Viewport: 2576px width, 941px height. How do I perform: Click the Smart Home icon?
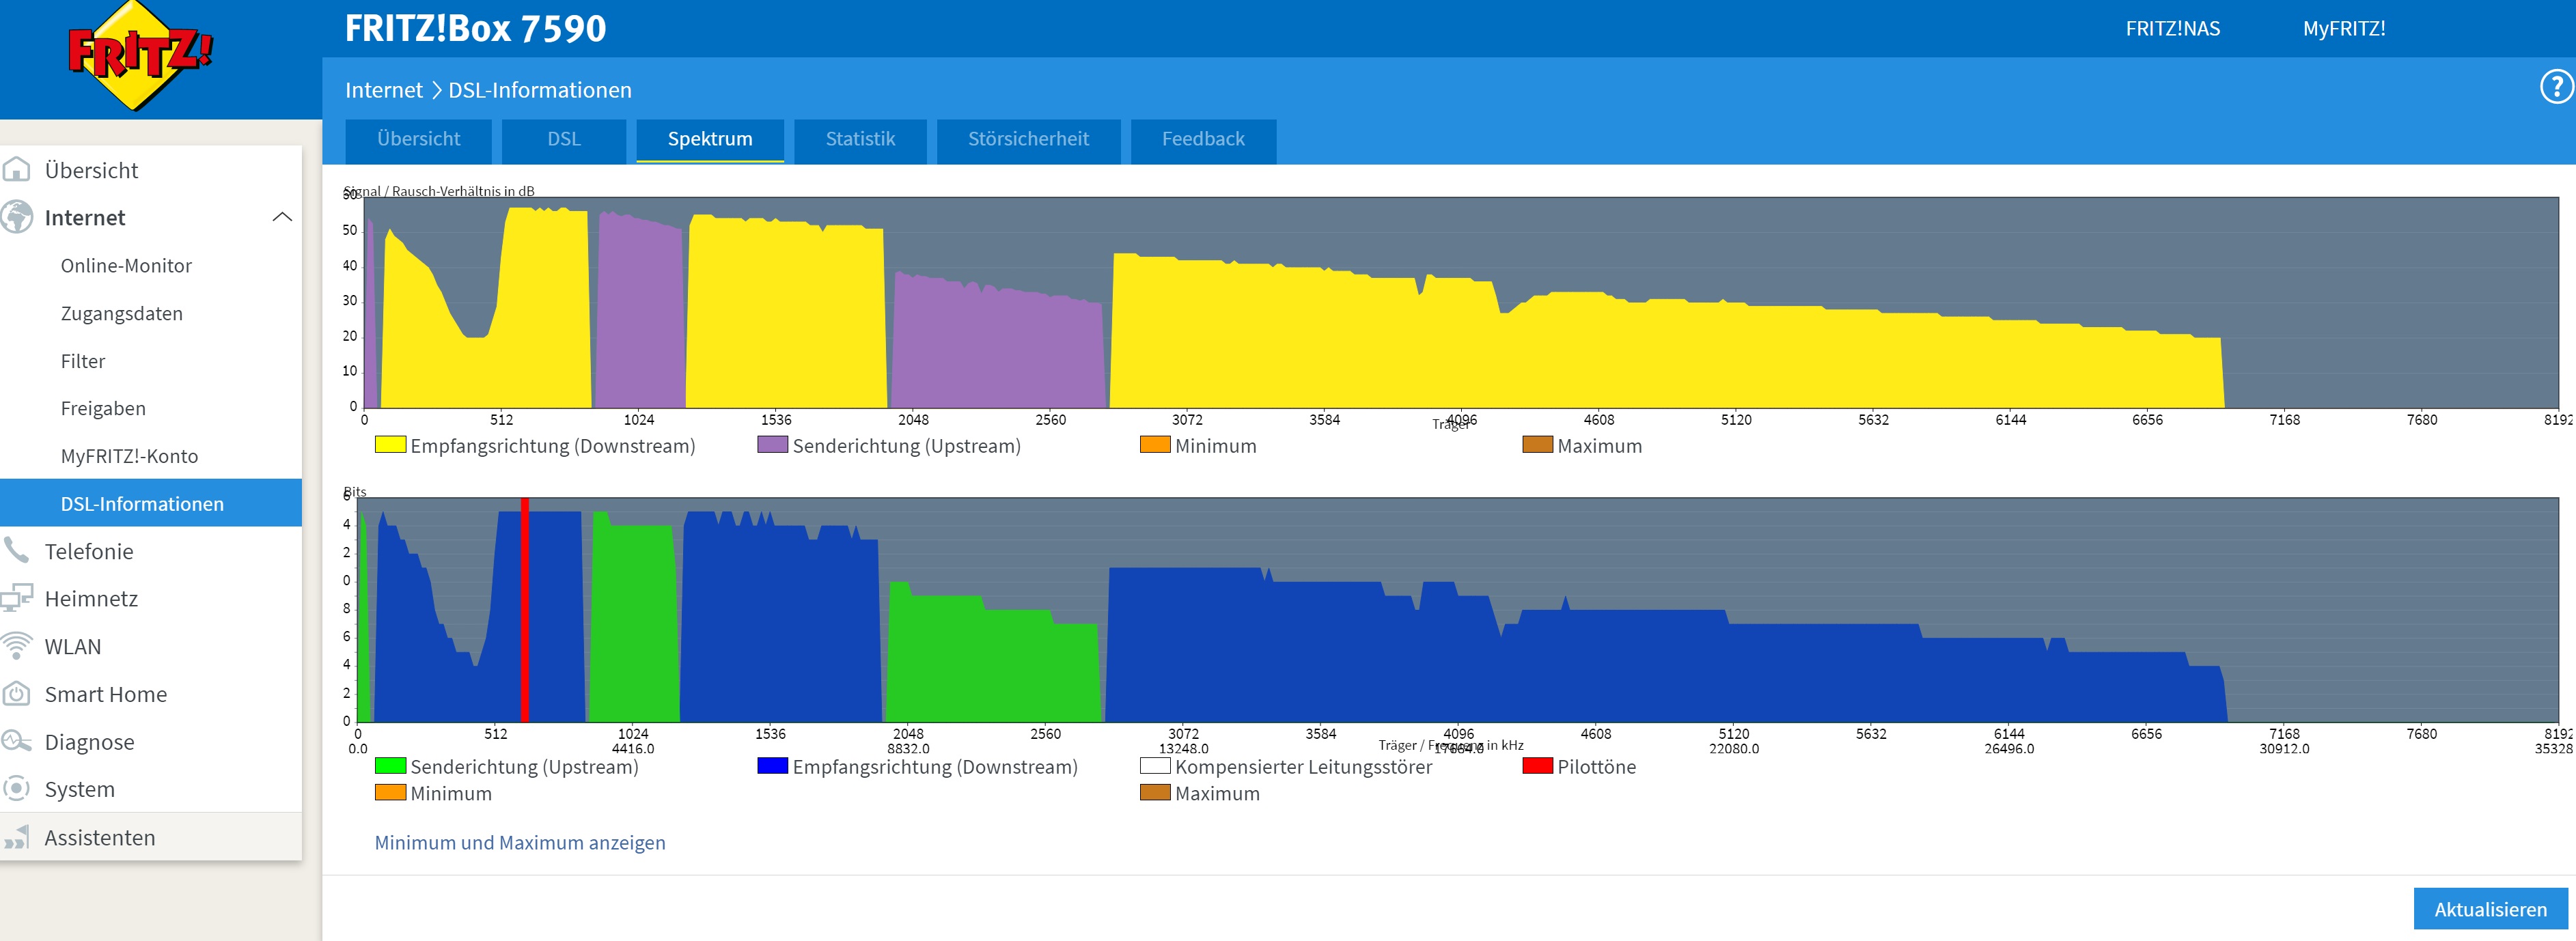coord(17,693)
